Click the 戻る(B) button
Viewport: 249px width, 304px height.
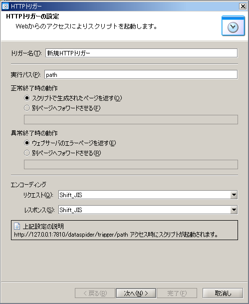click(x=95, y=293)
